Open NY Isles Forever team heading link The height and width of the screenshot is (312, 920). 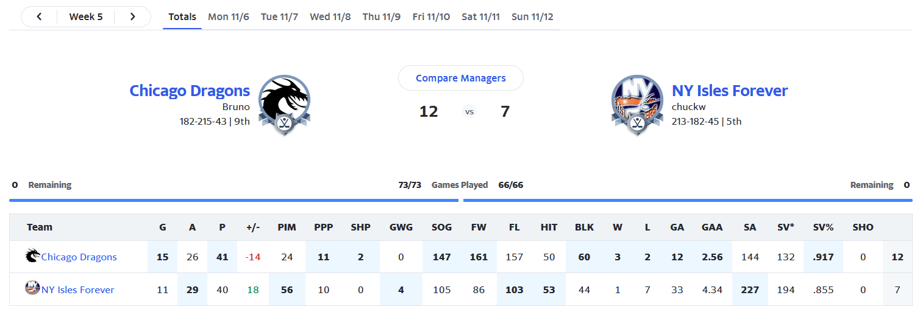click(x=730, y=91)
